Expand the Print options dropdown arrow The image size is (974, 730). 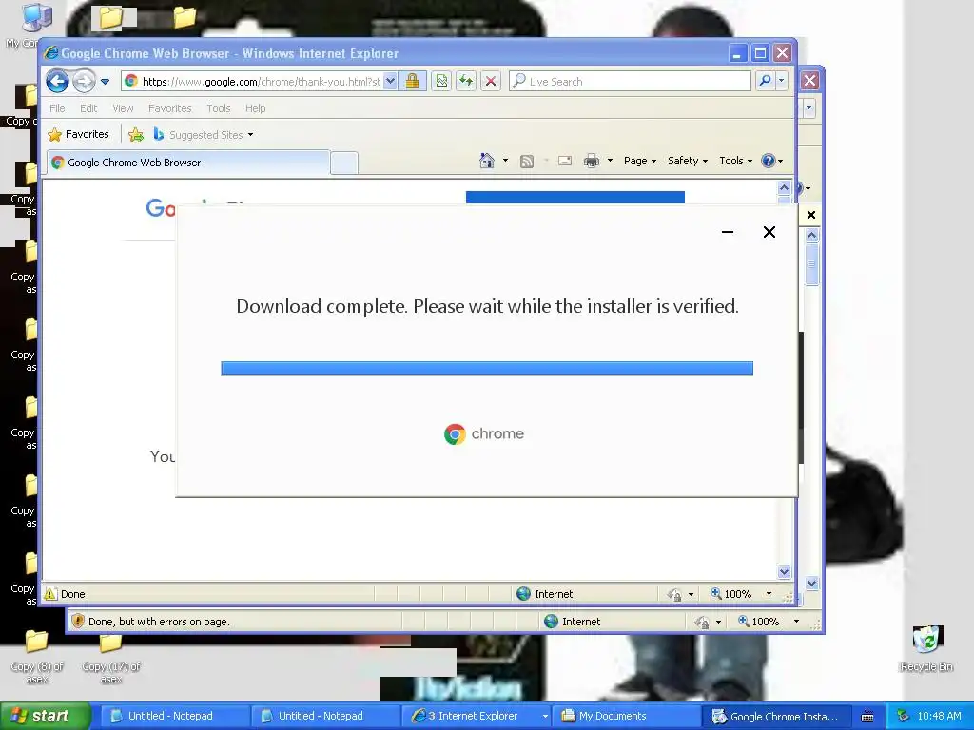pos(610,161)
